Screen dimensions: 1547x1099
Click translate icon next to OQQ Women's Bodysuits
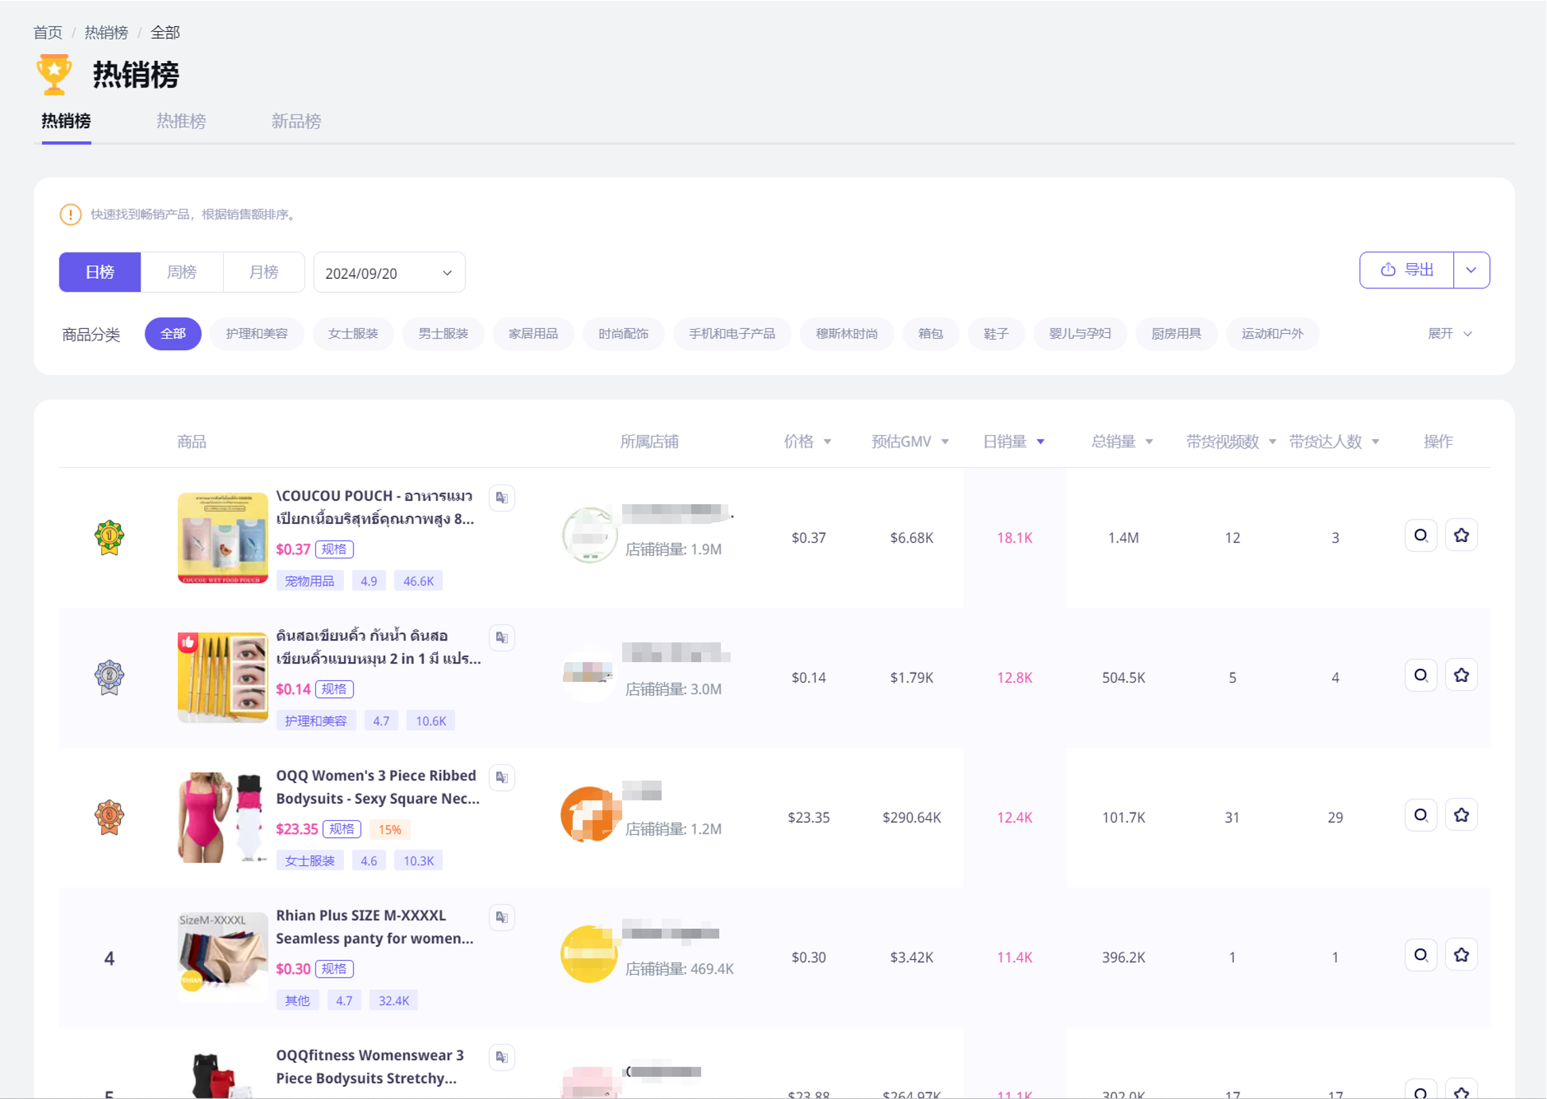click(x=501, y=777)
